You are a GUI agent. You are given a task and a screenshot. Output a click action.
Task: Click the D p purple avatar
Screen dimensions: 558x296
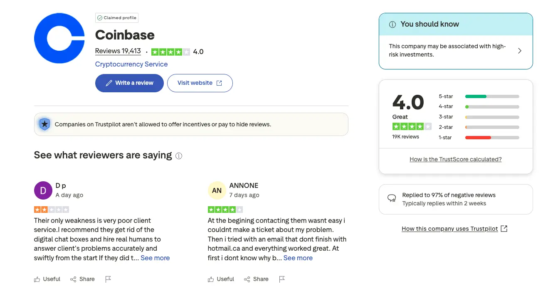click(43, 190)
